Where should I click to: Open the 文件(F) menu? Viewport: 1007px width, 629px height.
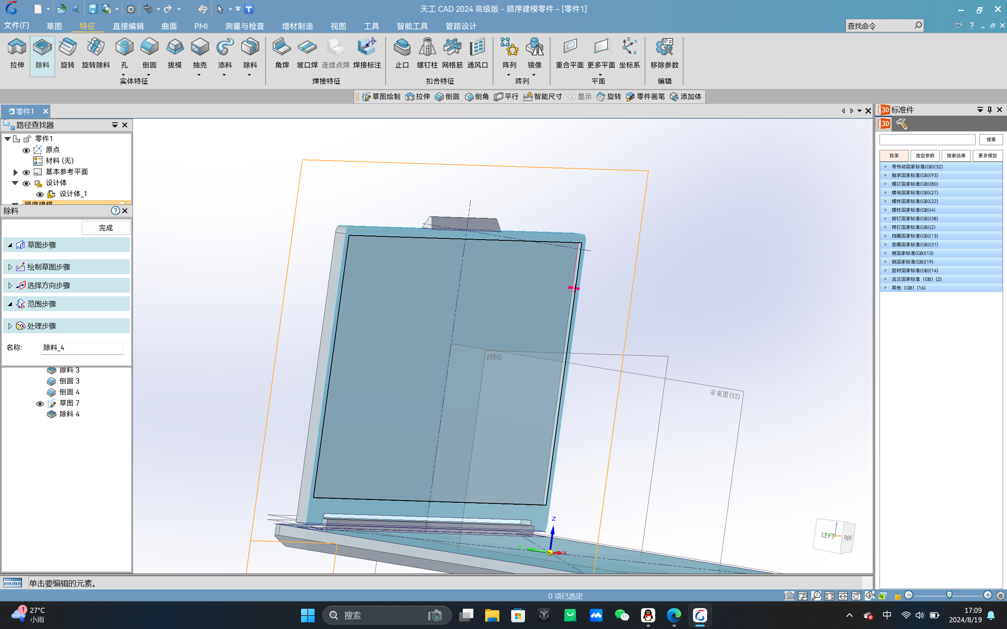coord(17,26)
